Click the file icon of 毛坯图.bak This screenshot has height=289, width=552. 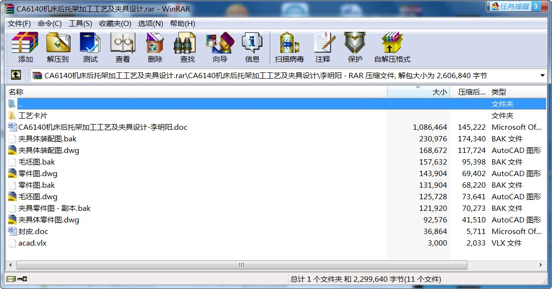12,162
